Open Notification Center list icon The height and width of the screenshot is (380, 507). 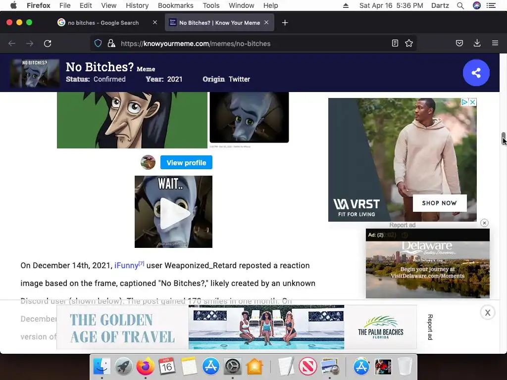click(x=491, y=5)
